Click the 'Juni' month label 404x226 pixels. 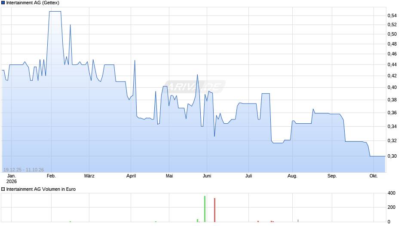point(207,176)
